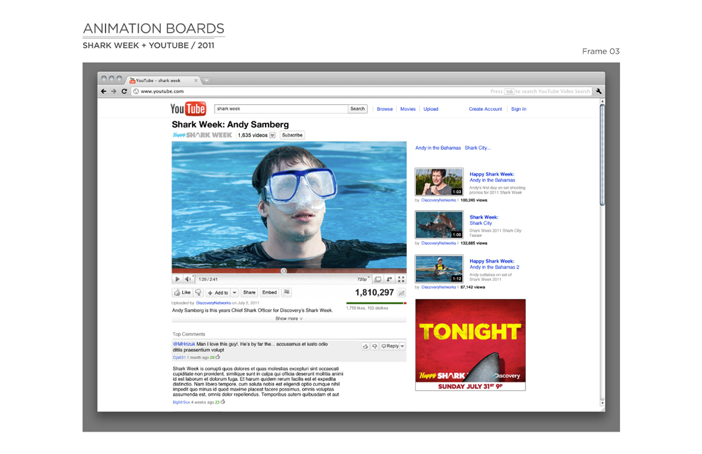Play the video with the play button
Image resolution: width=702 pixels, height=454 pixels.
(178, 279)
